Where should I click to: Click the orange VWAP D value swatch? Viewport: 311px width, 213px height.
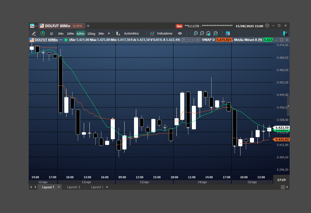pos(224,40)
